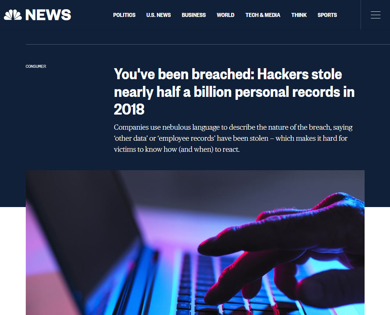The width and height of the screenshot is (390, 315).
Task: Click the Consumer category label
Action: pyautogui.click(x=36, y=66)
